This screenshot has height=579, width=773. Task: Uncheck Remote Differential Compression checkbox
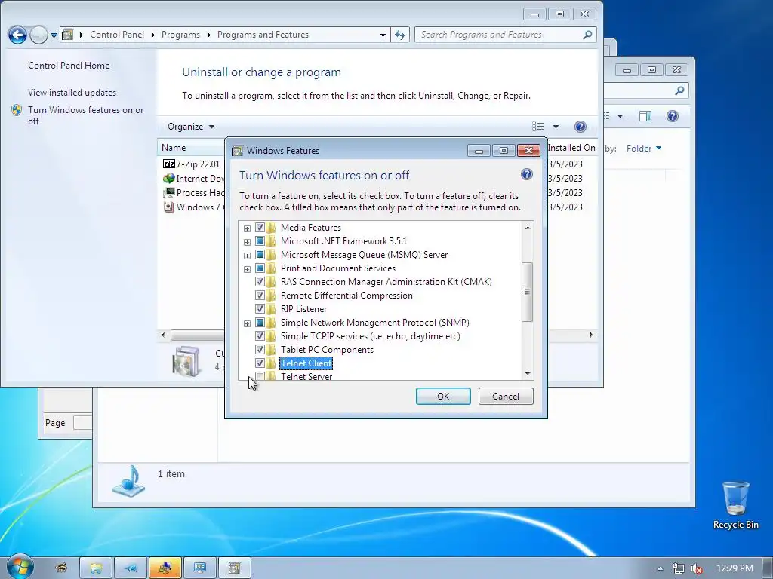260,296
